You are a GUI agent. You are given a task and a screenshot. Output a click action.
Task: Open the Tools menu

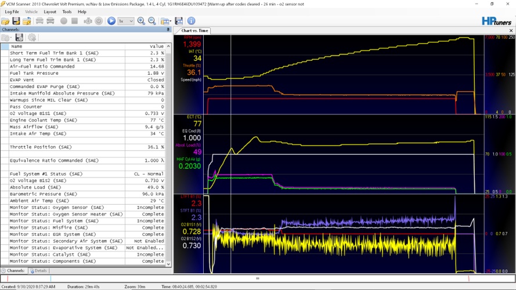[x=67, y=12]
